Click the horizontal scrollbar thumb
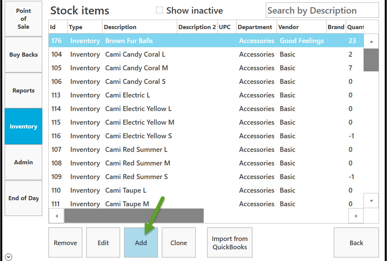 coord(134,216)
